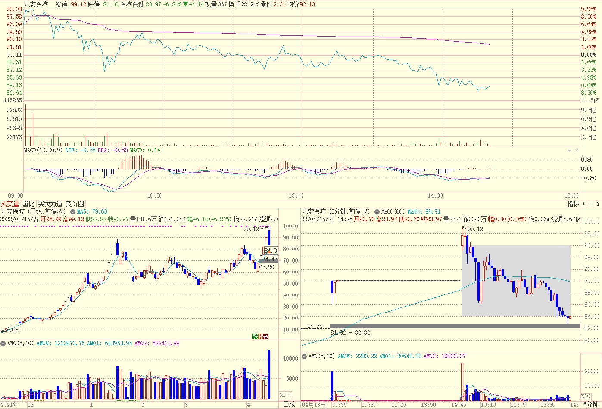Expand the 5-minute chart MA60 settings arrow
This screenshot has width=602, height=409.
377,212
